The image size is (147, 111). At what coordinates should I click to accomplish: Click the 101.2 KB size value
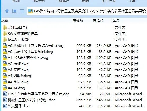(84, 52)
